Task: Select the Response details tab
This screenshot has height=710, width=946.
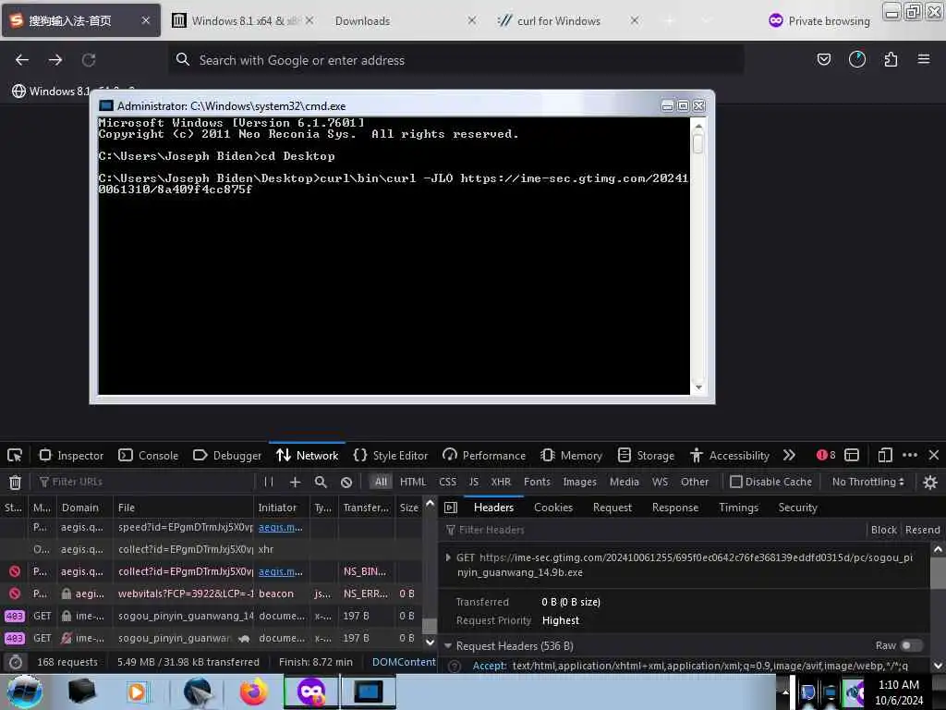Action: coord(675,508)
